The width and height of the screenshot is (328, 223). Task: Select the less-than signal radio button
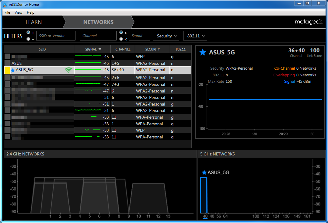point(121,39)
